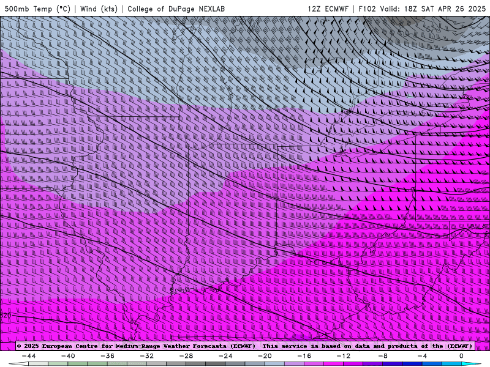Click "This service is based on data" text
The height and width of the screenshot is (367, 490).
point(317,346)
